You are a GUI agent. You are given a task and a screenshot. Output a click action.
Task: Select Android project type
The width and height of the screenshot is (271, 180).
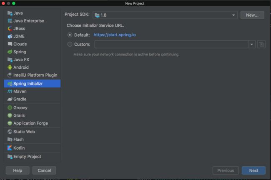pos(32,67)
